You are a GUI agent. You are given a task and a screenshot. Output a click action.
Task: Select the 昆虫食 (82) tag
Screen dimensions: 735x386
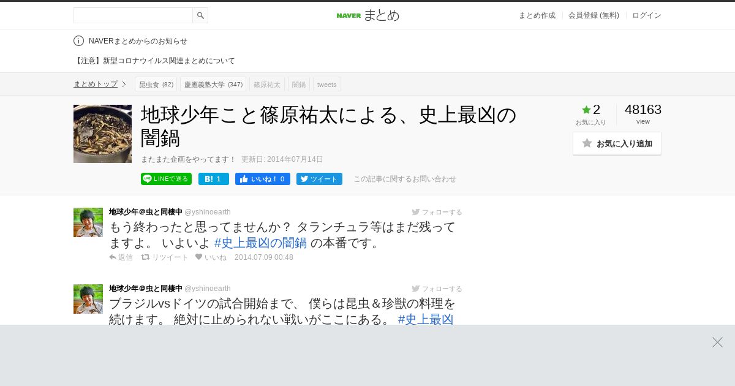point(156,84)
